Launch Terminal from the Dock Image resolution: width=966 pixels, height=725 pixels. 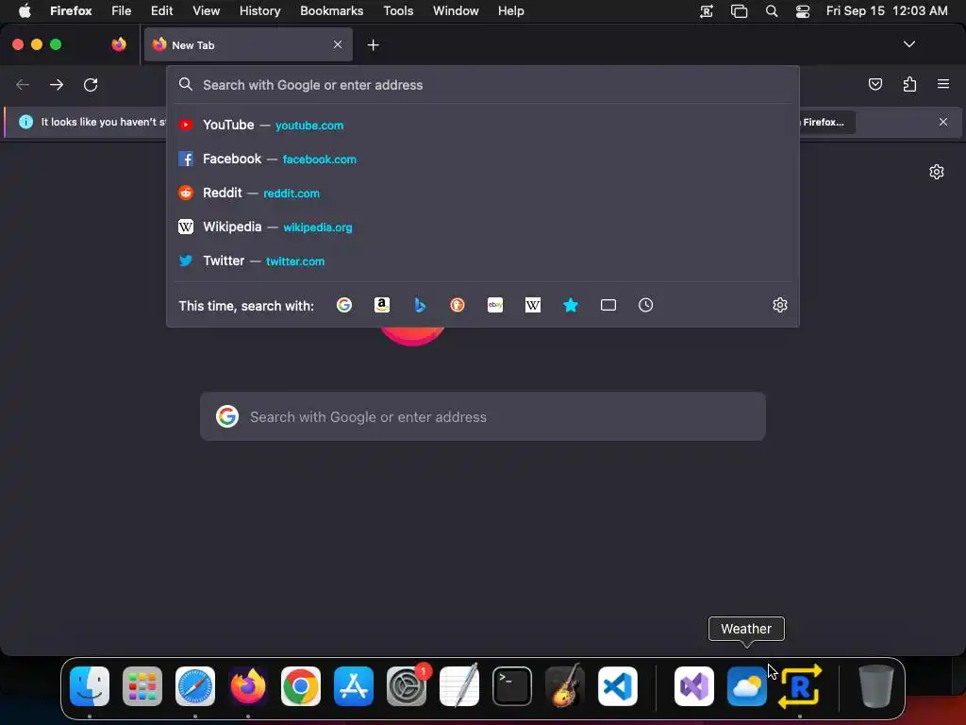[x=512, y=686]
